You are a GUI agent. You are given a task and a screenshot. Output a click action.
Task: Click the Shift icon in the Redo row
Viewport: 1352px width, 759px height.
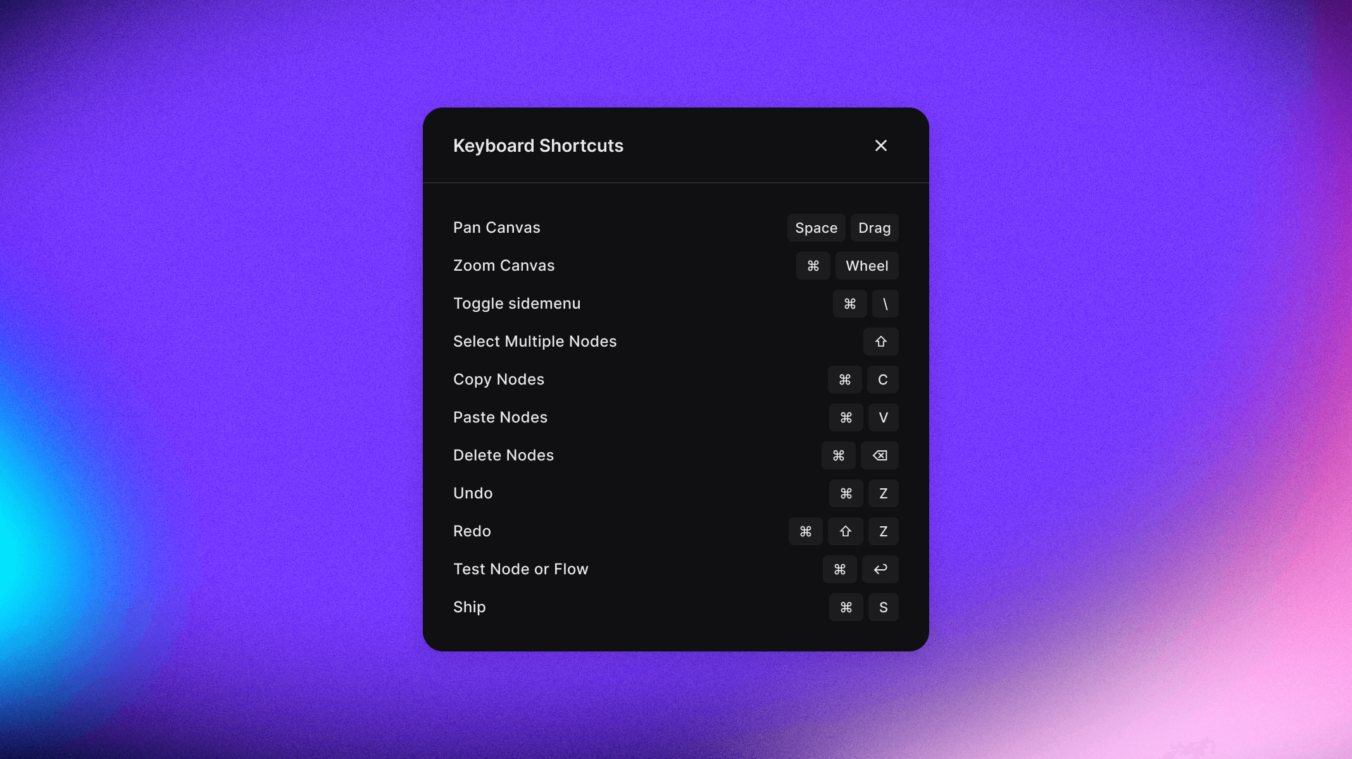[845, 531]
